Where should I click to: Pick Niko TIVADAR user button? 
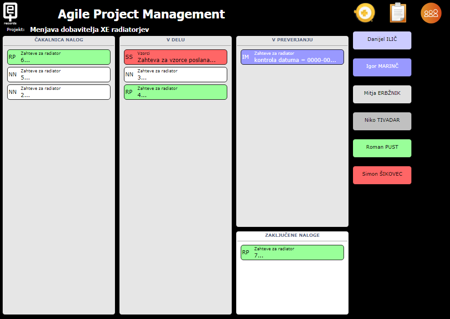(382, 121)
